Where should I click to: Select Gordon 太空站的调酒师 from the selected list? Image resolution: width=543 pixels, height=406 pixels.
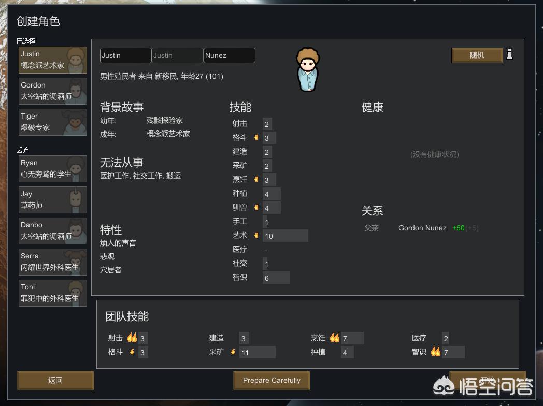tap(53, 91)
